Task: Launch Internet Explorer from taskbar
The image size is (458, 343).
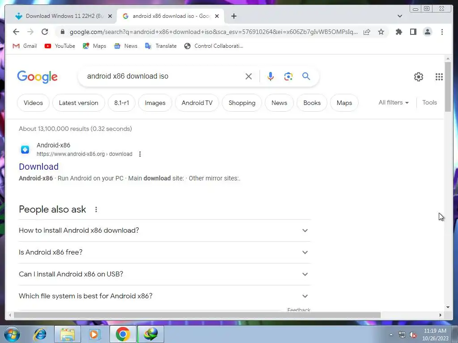Action: coord(40,334)
